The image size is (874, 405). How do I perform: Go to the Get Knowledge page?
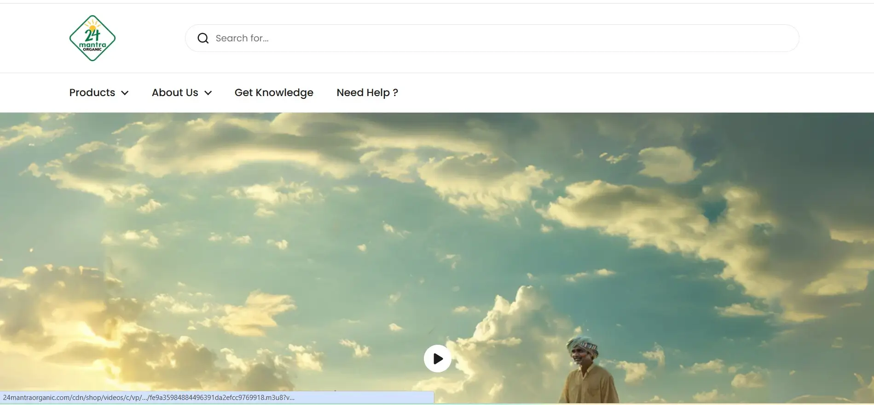tap(274, 92)
